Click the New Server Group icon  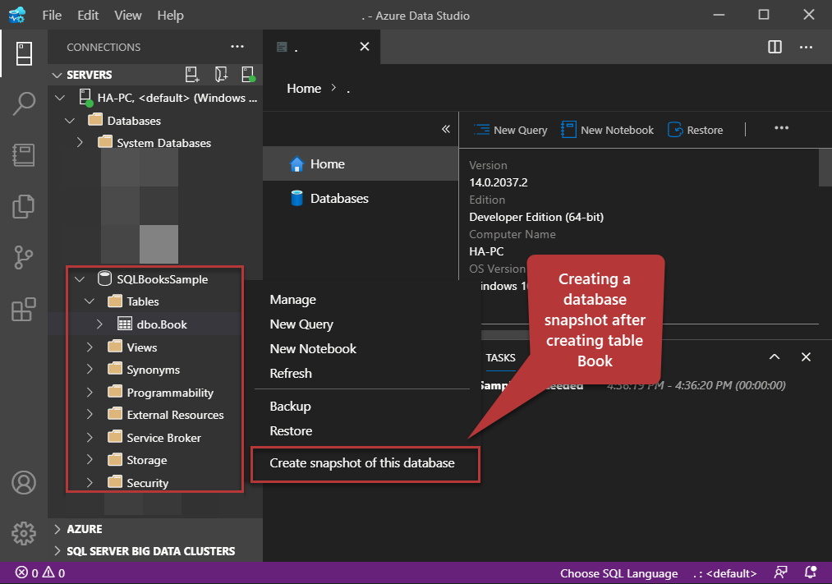point(221,74)
